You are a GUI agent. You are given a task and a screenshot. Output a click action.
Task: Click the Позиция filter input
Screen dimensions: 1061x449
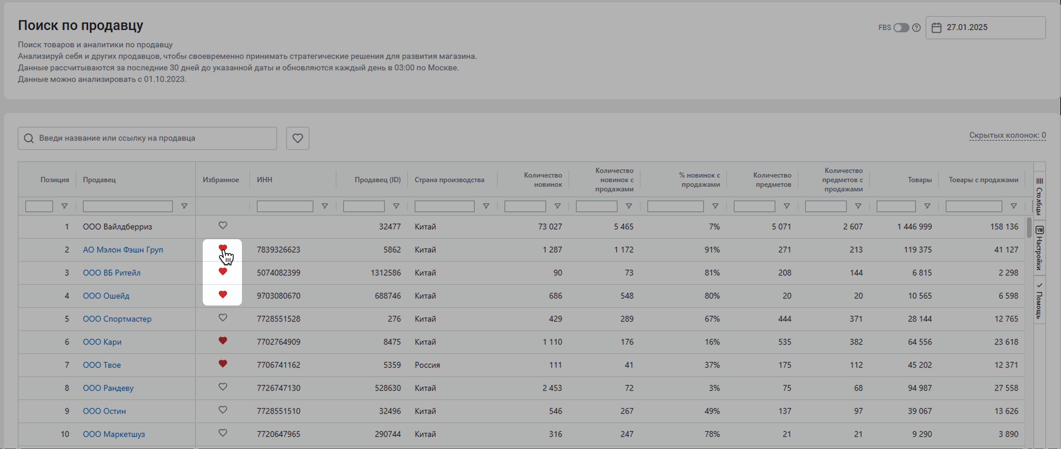(39, 206)
